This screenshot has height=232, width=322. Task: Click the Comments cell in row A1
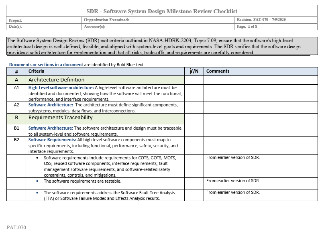[x=261, y=93]
